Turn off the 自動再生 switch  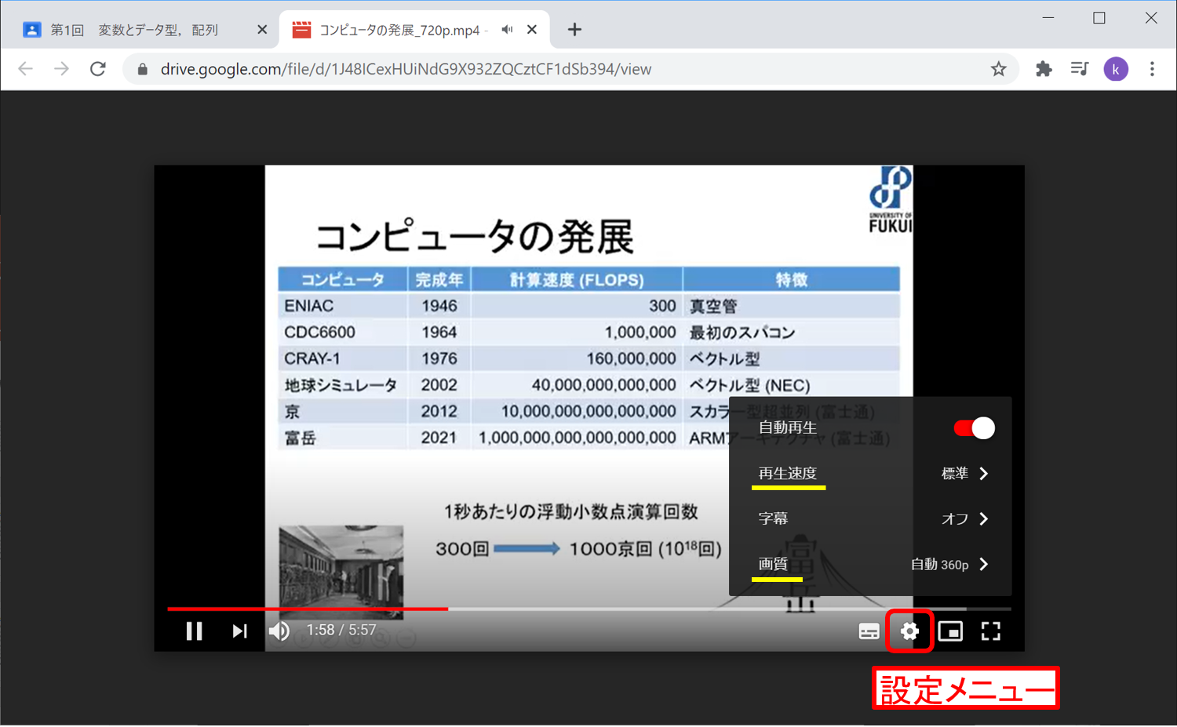coord(974,428)
